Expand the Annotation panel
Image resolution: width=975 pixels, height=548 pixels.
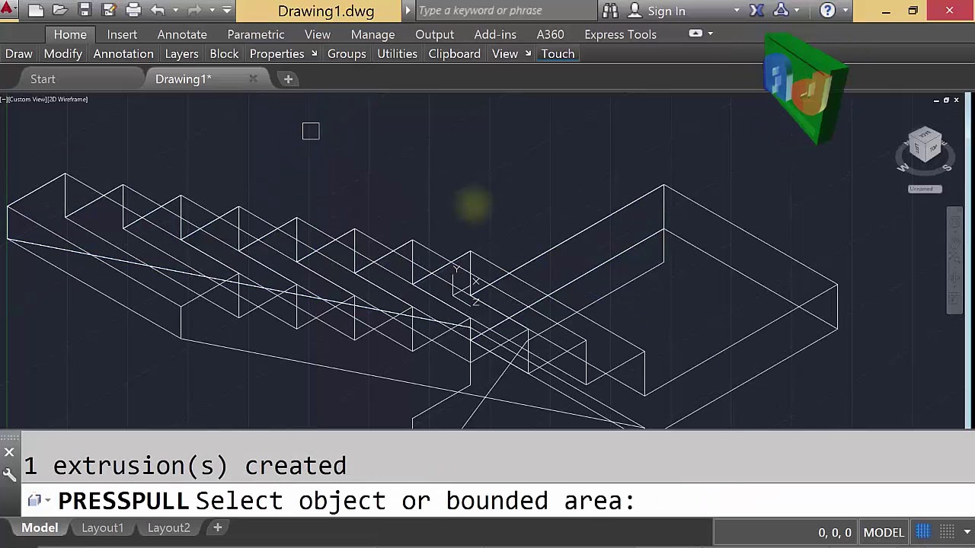pyautogui.click(x=123, y=53)
